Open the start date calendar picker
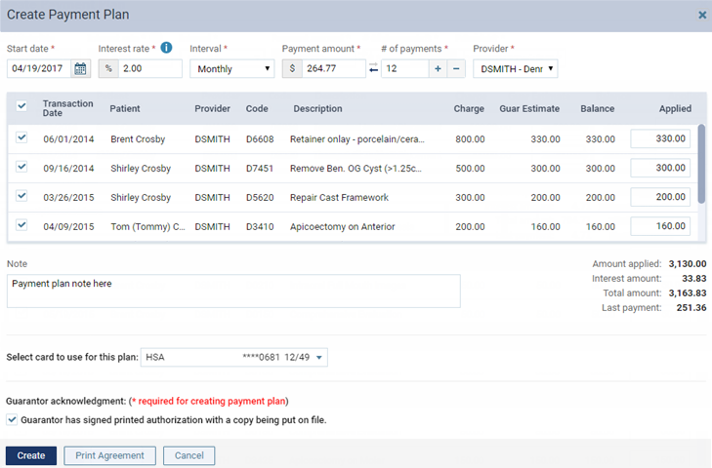Viewport: 712px width, 468px height. tap(81, 68)
